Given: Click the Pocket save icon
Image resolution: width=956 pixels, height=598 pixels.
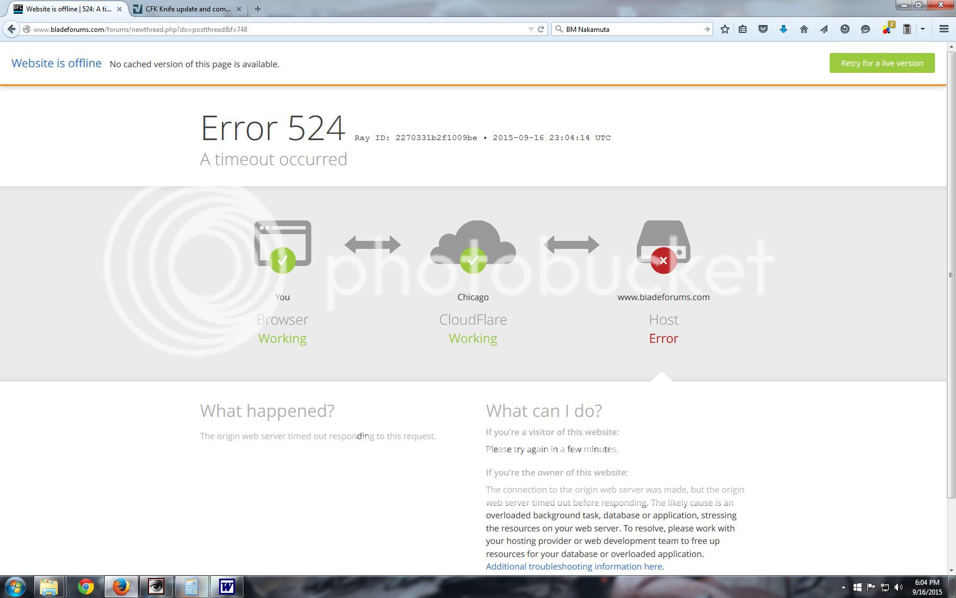Looking at the screenshot, I should tap(763, 29).
